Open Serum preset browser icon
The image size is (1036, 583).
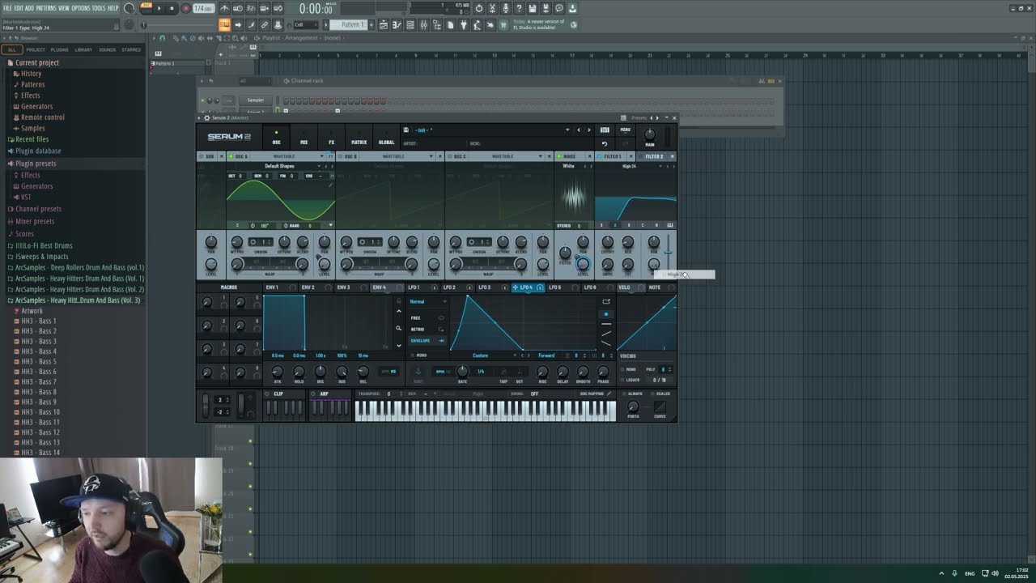(605, 130)
